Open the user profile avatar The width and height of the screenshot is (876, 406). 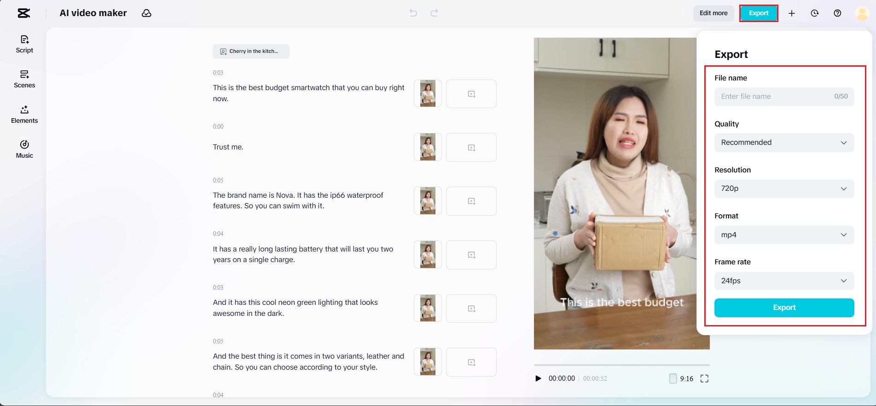click(x=862, y=13)
